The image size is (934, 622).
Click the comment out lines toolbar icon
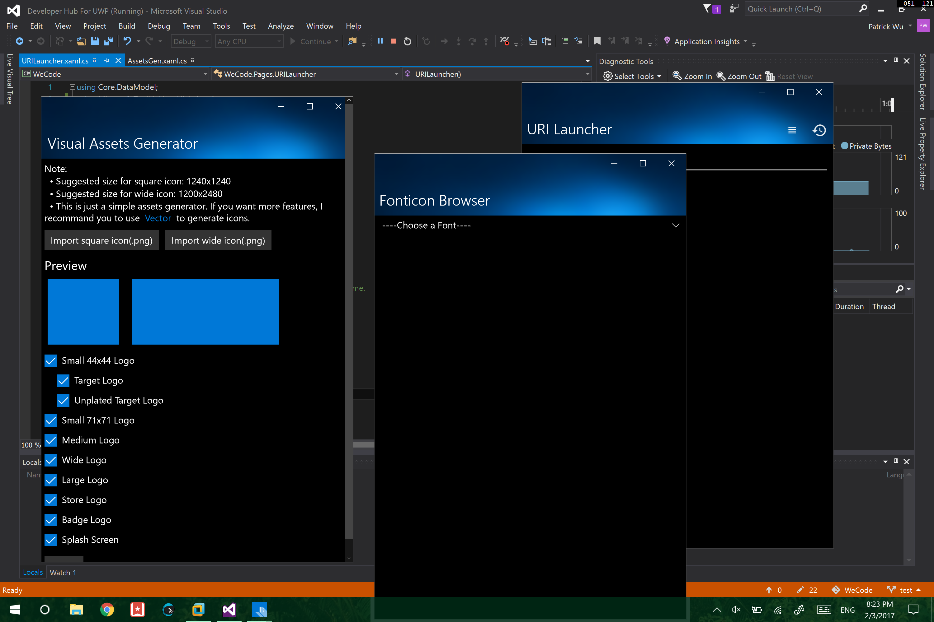tap(565, 41)
